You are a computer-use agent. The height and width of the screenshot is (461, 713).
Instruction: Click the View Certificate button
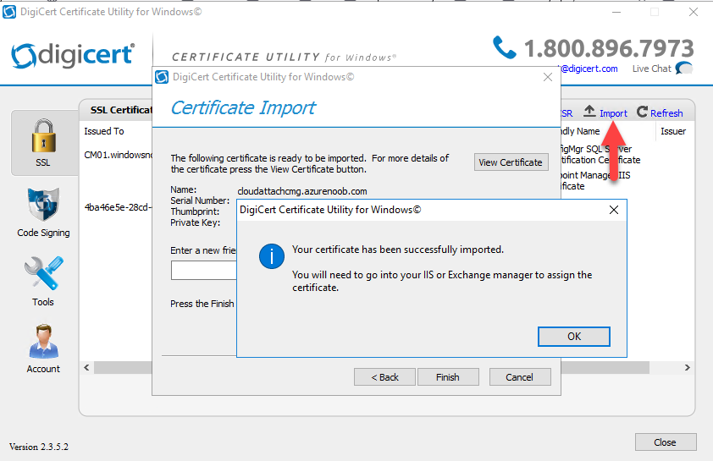coord(511,162)
